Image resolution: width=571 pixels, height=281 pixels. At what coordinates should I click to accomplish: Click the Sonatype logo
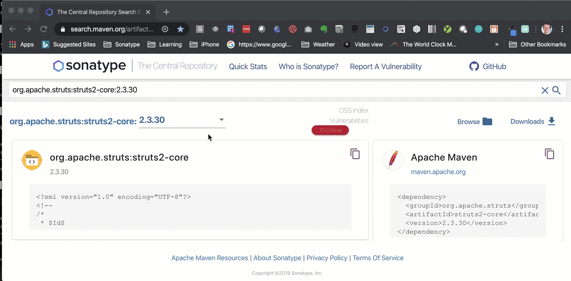pos(90,66)
